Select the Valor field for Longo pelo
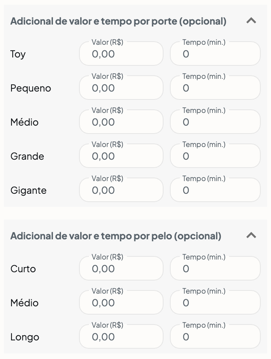The width and height of the screenshot is (271, 359). tap(121, 336)
